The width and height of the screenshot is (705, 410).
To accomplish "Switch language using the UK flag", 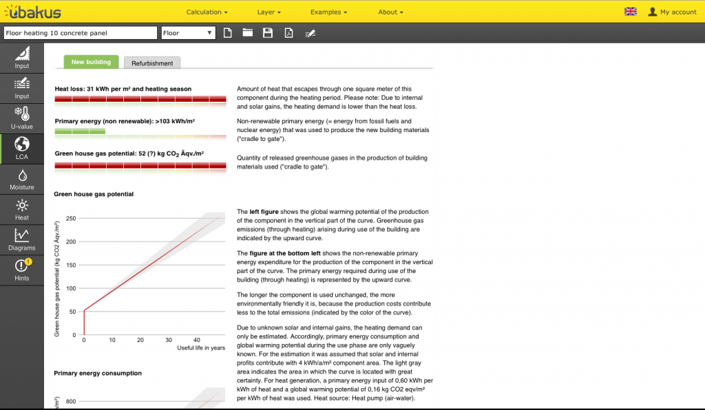I will click(630, 12).
